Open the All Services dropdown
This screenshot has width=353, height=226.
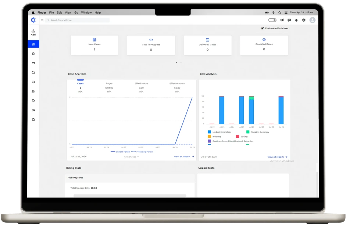(132, 156)
